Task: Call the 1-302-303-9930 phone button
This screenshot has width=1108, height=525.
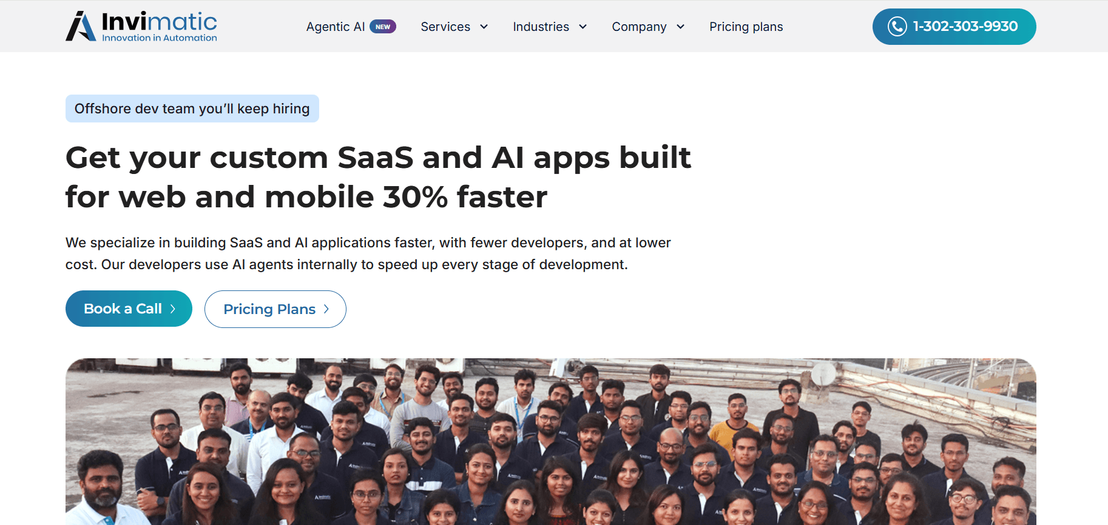Action: coord(954,27)
